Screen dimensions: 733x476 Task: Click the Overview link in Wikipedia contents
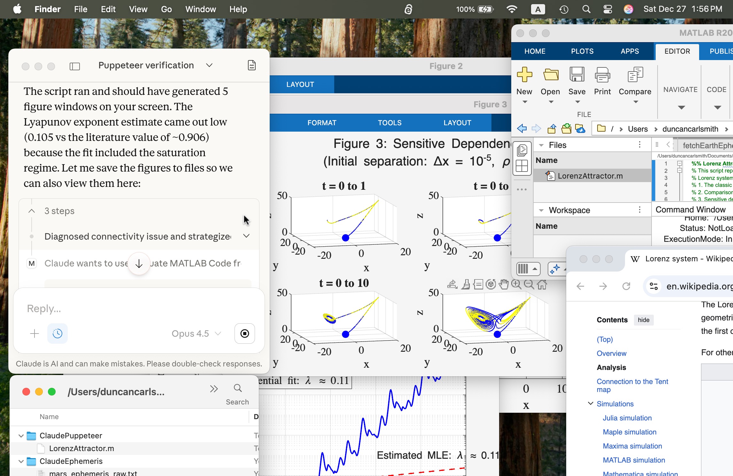pyautogui.click(x=611, y=353)
